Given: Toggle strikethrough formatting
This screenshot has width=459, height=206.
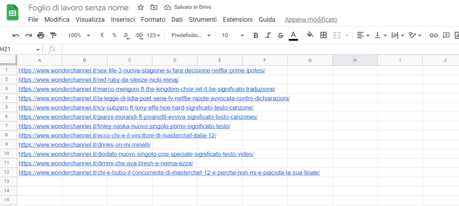Looking at the screenshot, I should [281, 35].
